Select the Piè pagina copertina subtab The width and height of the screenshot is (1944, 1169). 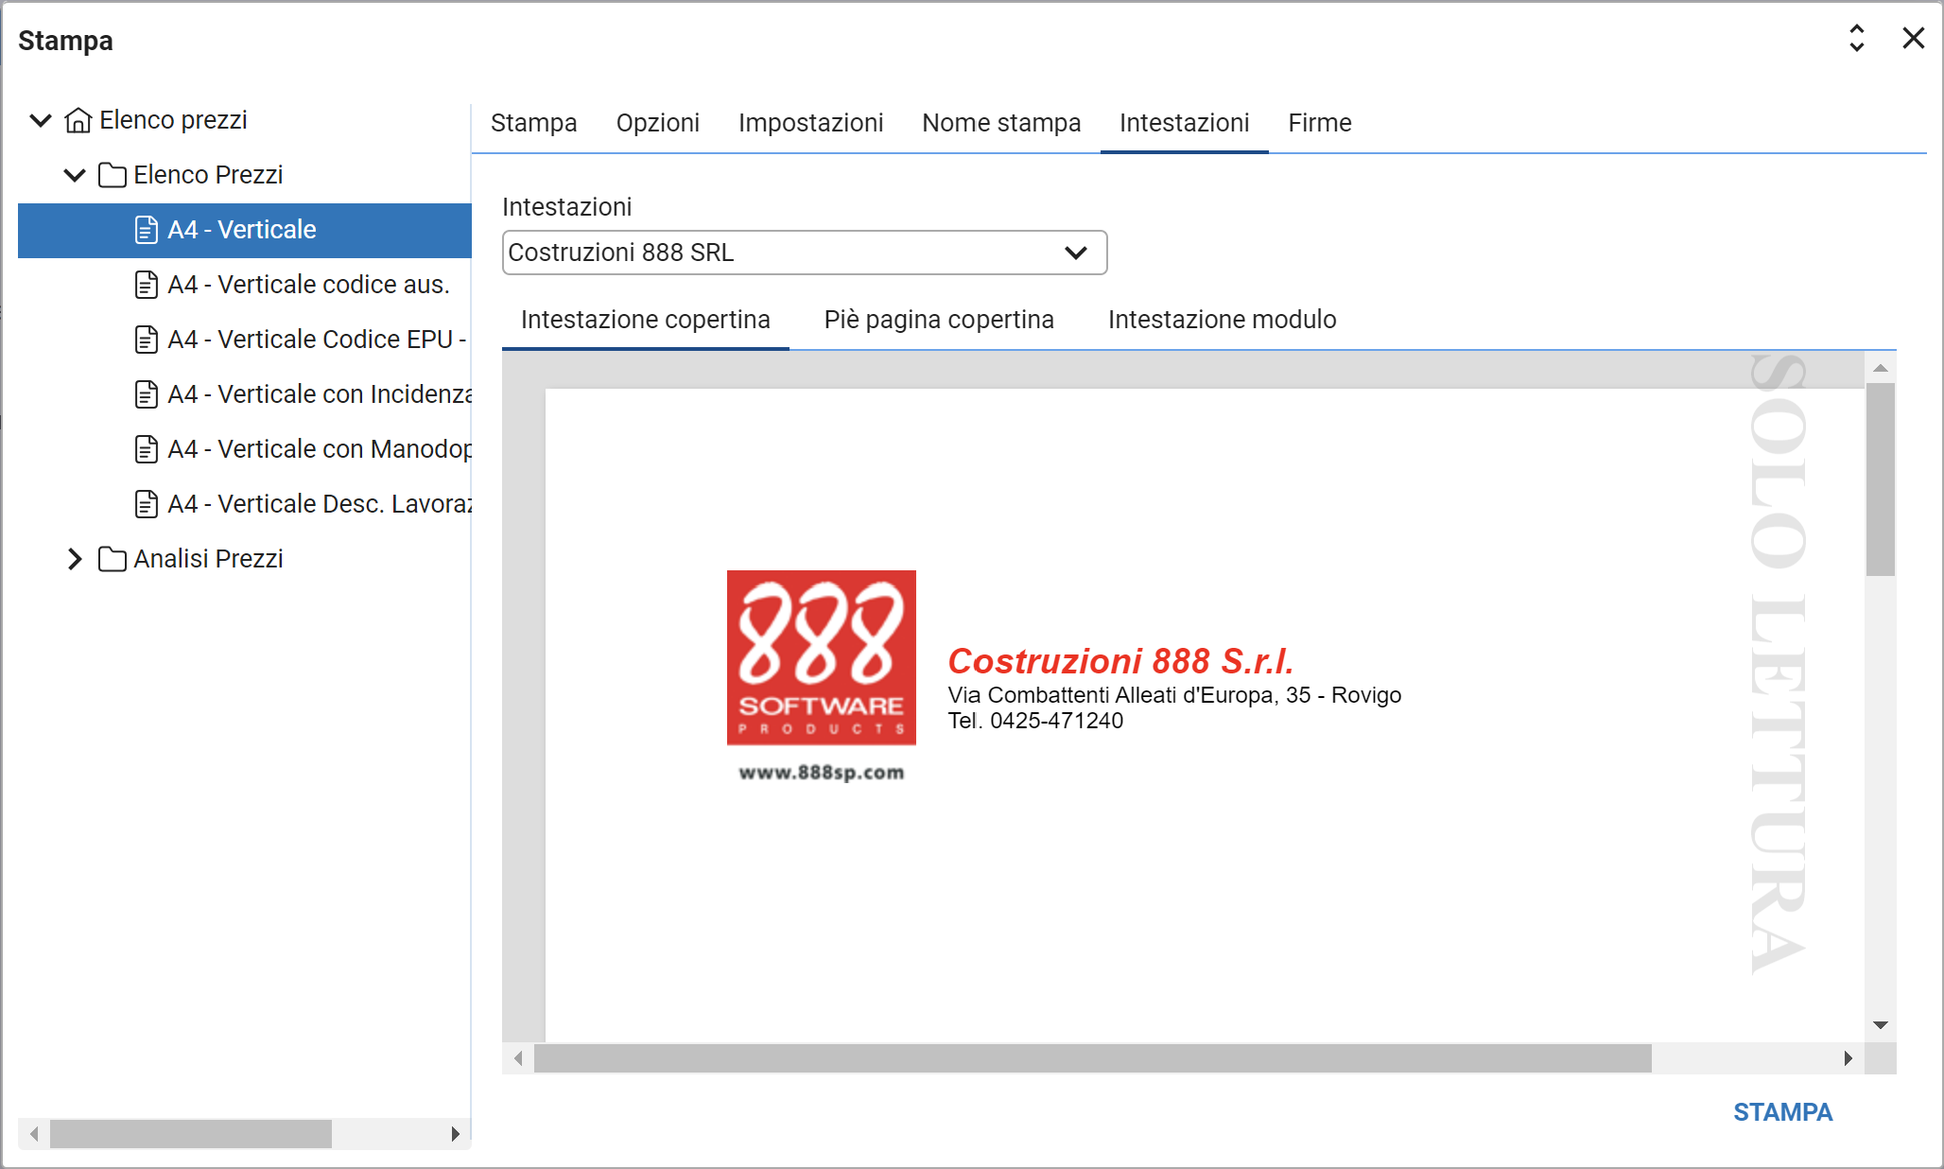[938, 320]
